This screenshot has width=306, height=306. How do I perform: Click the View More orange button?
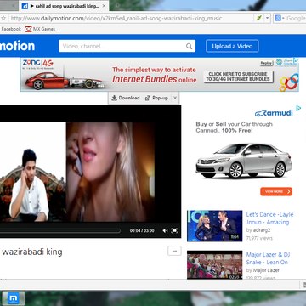276,192
